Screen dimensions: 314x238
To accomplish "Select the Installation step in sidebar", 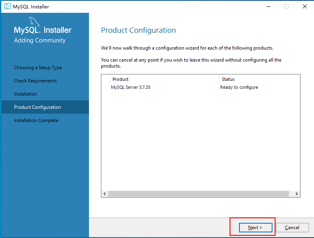I will tap(26, 94).
